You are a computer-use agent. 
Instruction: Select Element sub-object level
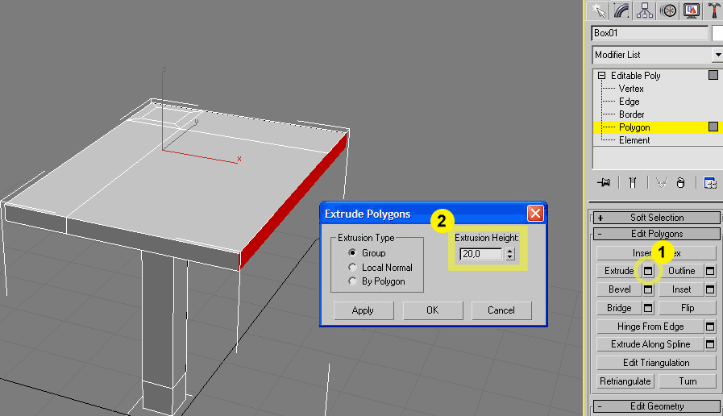tap(634, 140)
